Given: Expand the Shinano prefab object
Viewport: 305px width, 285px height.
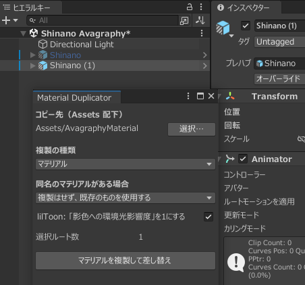Looking at the screenshot, I should point(33,55).
